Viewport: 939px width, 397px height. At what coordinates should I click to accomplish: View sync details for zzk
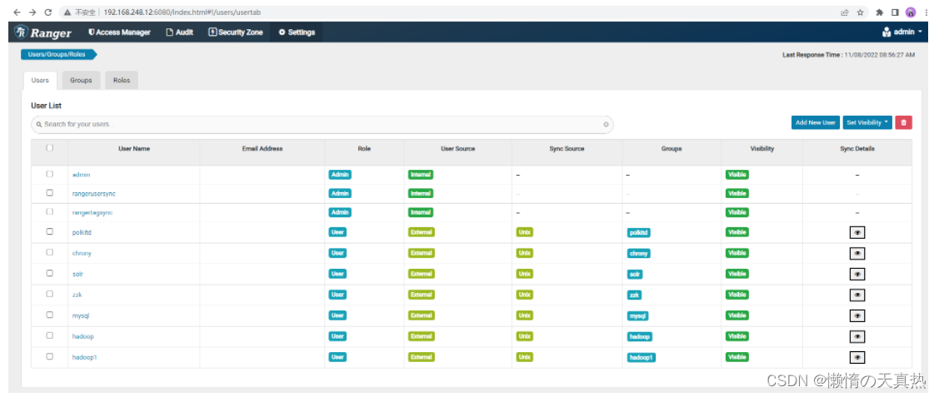pyautogui.click(x=857, y=295)
